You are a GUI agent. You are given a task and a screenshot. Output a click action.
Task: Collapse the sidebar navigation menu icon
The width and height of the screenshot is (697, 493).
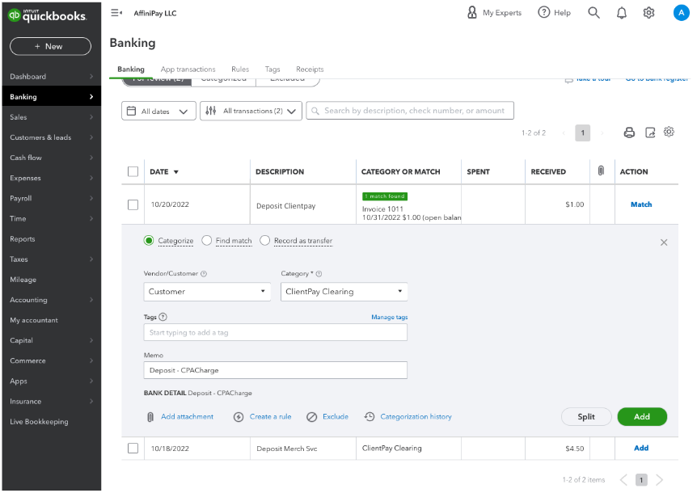(116, 13)
